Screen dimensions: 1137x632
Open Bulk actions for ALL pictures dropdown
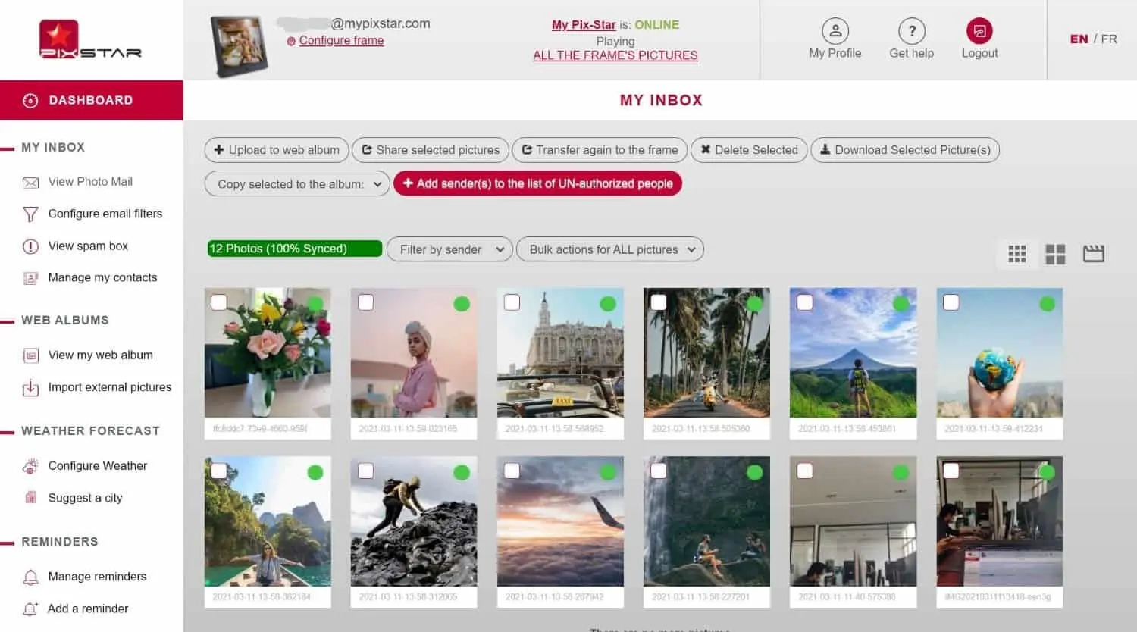click(610, 249)
